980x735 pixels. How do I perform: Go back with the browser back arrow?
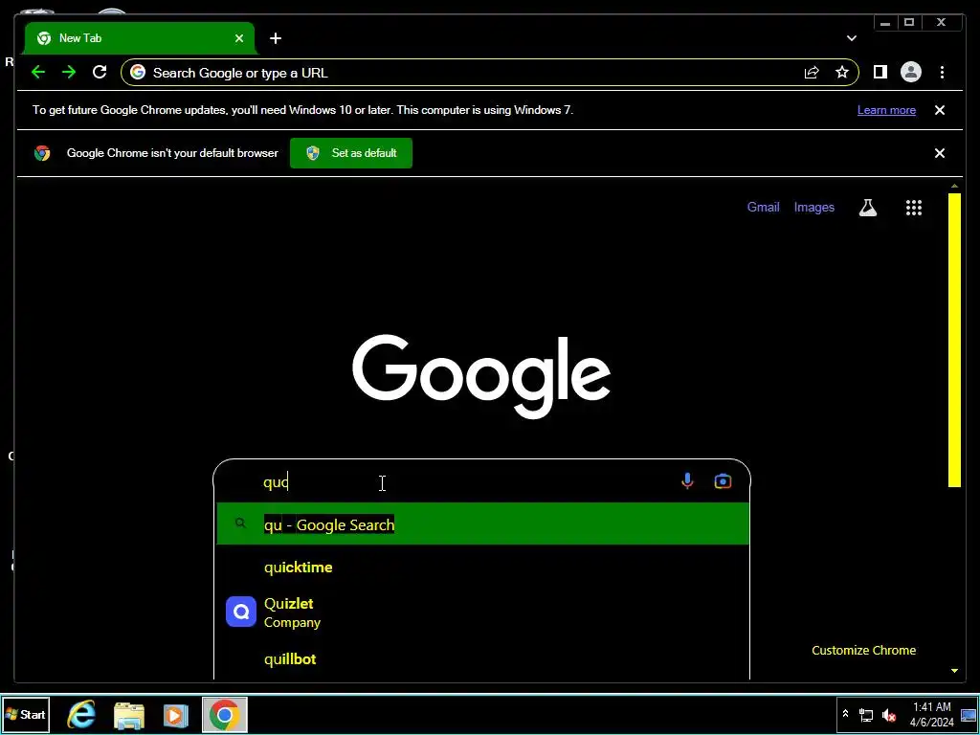click(x=38, y=73)
